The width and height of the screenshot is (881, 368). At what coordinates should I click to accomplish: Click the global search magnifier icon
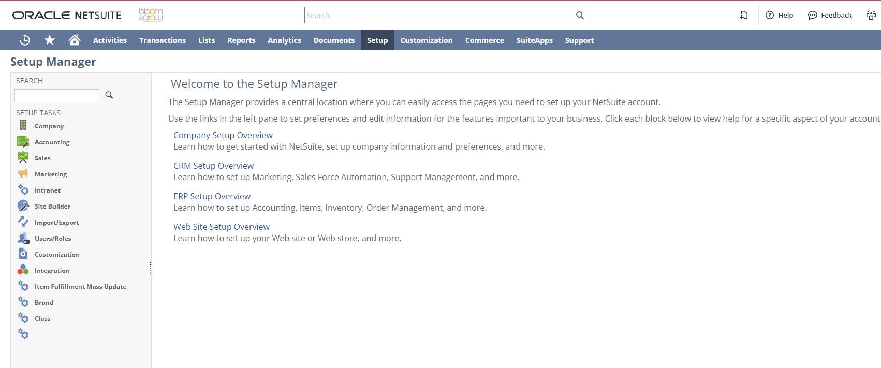tap(580, 16)
